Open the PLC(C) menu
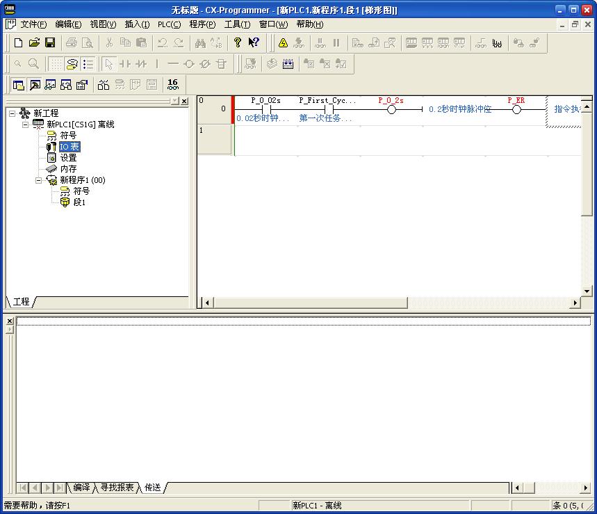The height and width of the screenshot is (514, 597). point(169,24)
